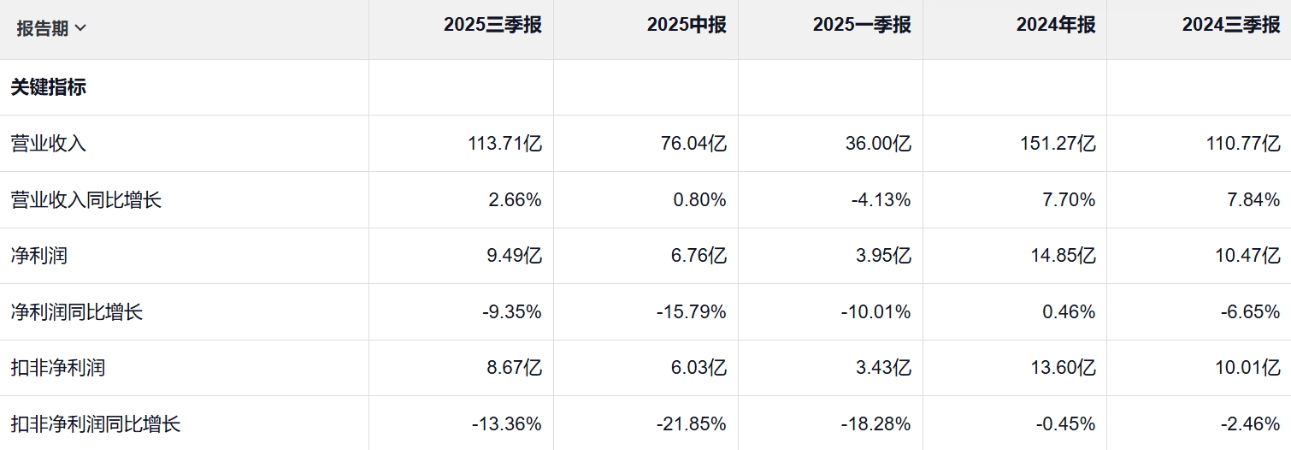Open the 报告期 dropdown chevron
Image resolution: width=1291 pixels, height=450 pixels.
pos(81,28)
